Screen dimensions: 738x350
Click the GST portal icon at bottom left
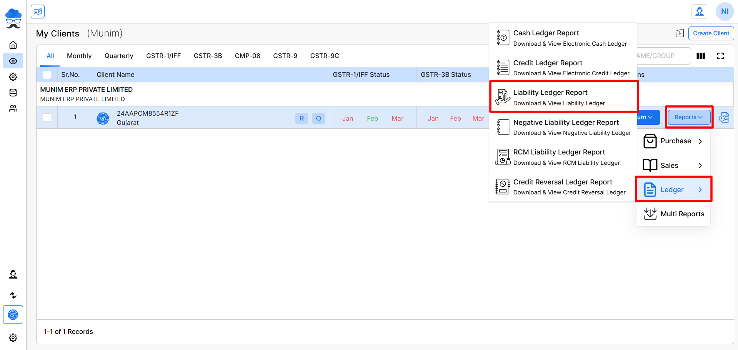pos(13,315)
